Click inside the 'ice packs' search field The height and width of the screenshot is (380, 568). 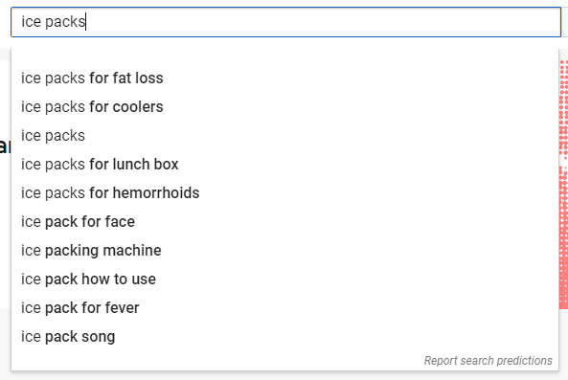(x=285, y=22)
